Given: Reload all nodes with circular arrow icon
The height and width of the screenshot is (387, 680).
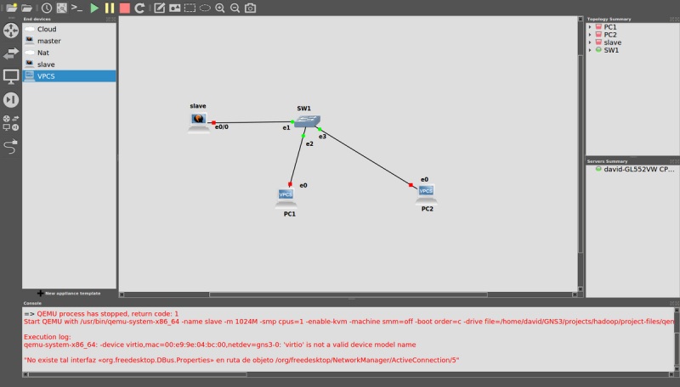Looking at the screenshot, I should (x=139, y=8).
